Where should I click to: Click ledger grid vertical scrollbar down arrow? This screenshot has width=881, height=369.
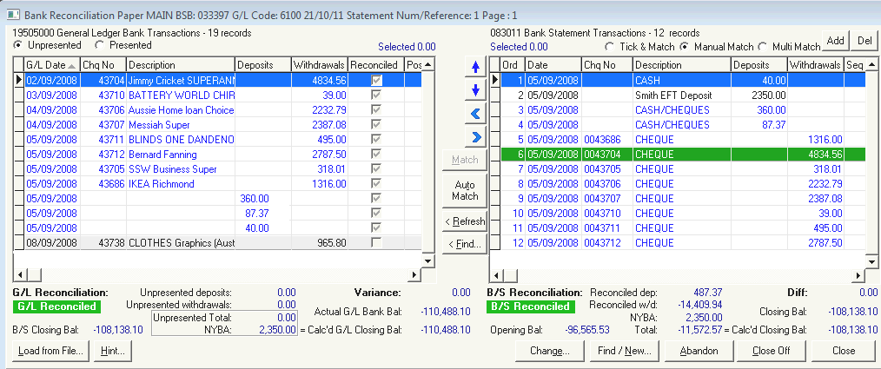(428, 260)
